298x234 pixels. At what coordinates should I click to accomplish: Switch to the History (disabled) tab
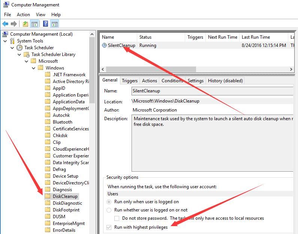(x=225, y=81)
